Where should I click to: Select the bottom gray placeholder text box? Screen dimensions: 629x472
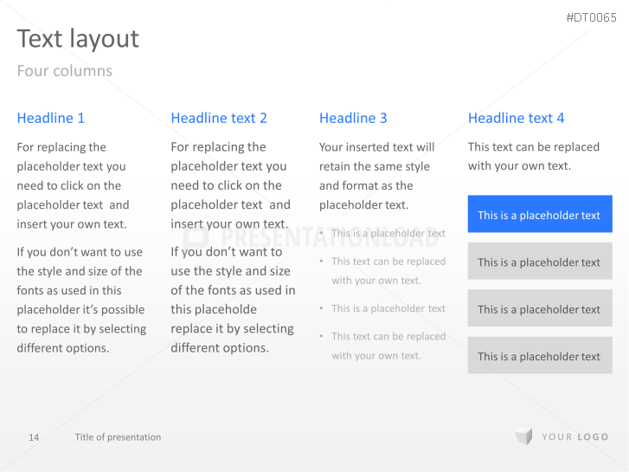click(x=540, y=355)
